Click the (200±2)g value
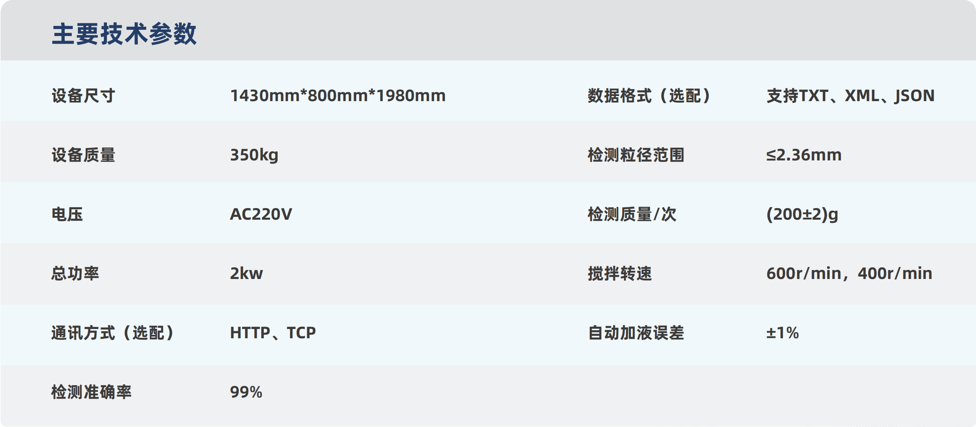 (802, 214)
